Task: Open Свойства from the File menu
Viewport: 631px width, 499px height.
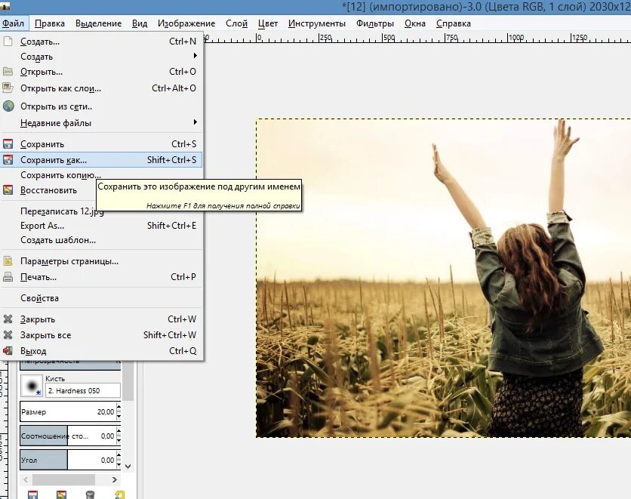Action: click(x=101, y=298)
